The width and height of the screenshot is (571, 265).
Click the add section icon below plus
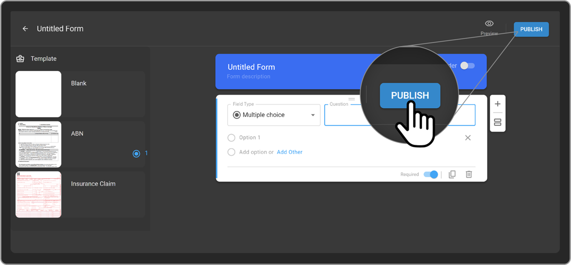(498, 122)
